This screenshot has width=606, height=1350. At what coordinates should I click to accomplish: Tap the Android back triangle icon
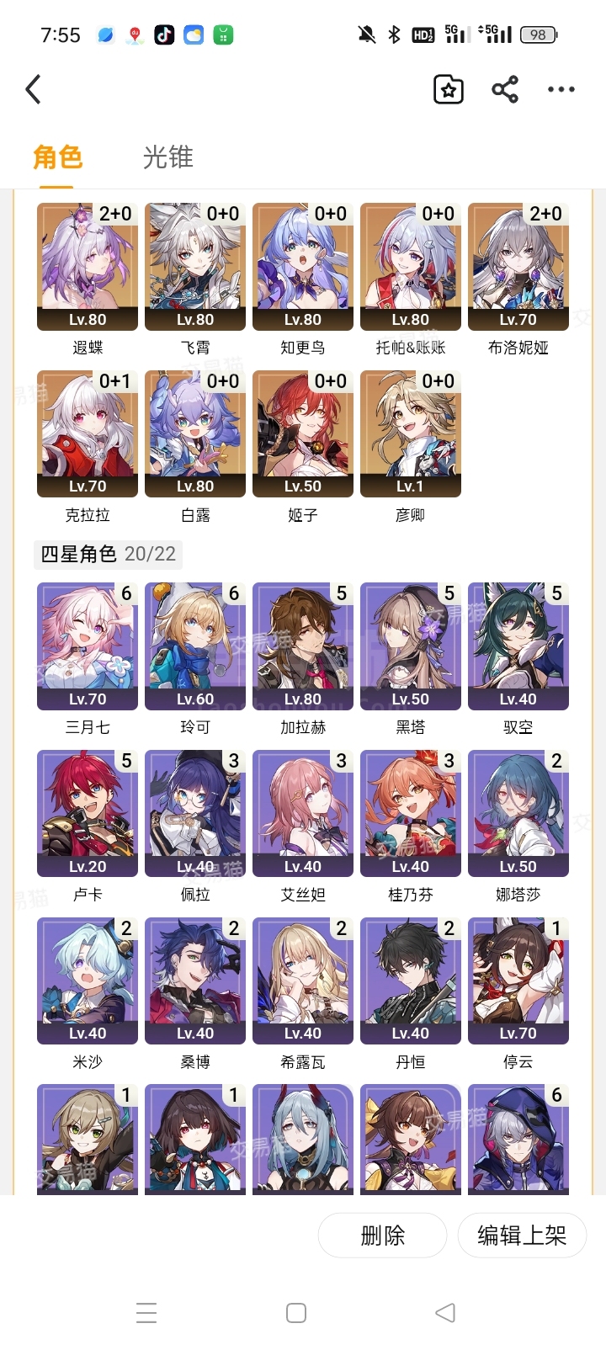coord(445,1313)
